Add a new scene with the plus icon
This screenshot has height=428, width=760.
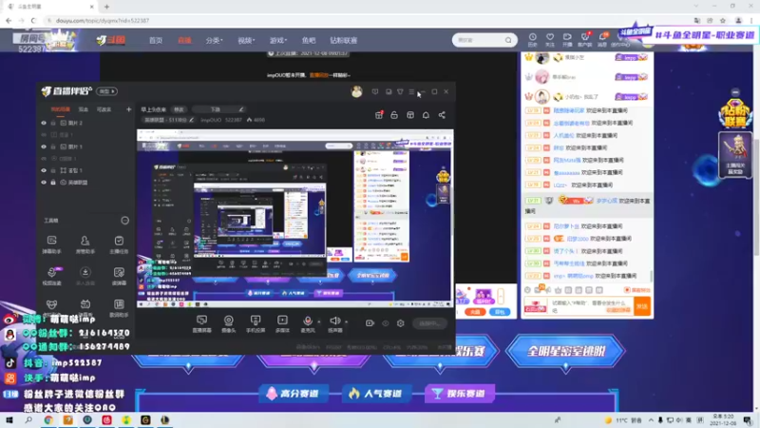pos(128,109)
